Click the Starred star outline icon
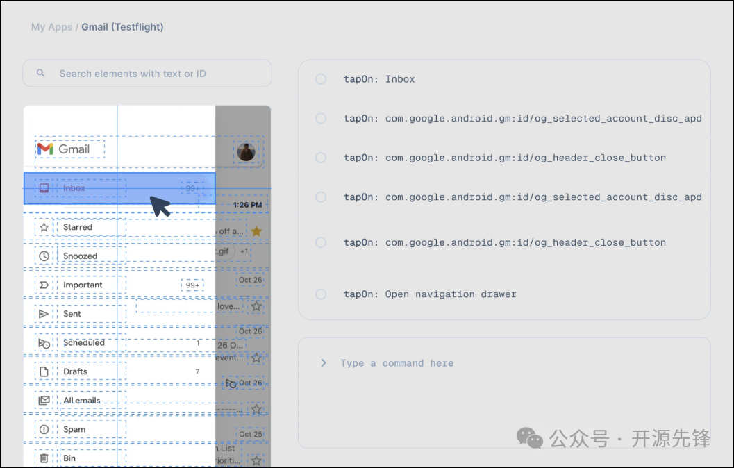Image resolution: width=734 pixels, height=468 pixels. (44, 228)
